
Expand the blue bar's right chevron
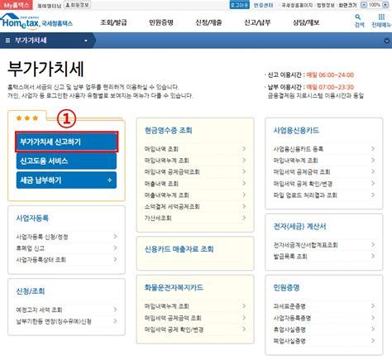(387, 41)
